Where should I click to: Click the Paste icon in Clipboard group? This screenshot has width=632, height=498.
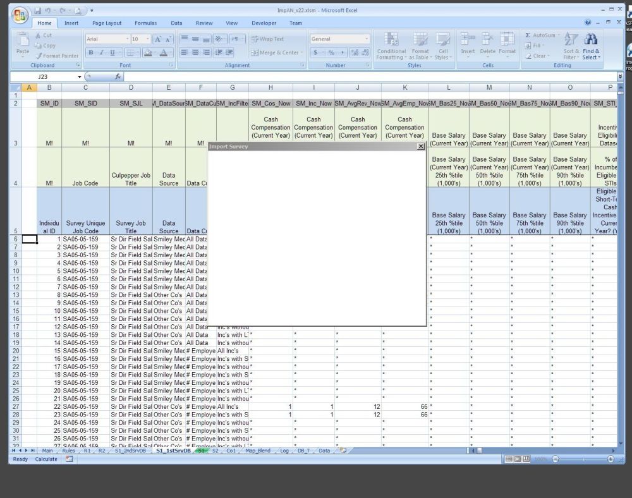tap(23, 42)
